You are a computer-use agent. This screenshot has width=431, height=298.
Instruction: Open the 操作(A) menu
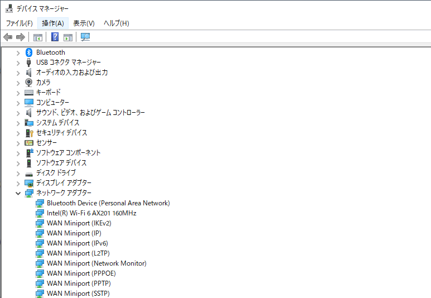click(53, 23)
